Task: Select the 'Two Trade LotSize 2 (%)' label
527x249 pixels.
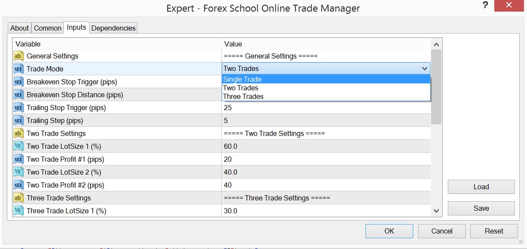Action: point(64,172)
